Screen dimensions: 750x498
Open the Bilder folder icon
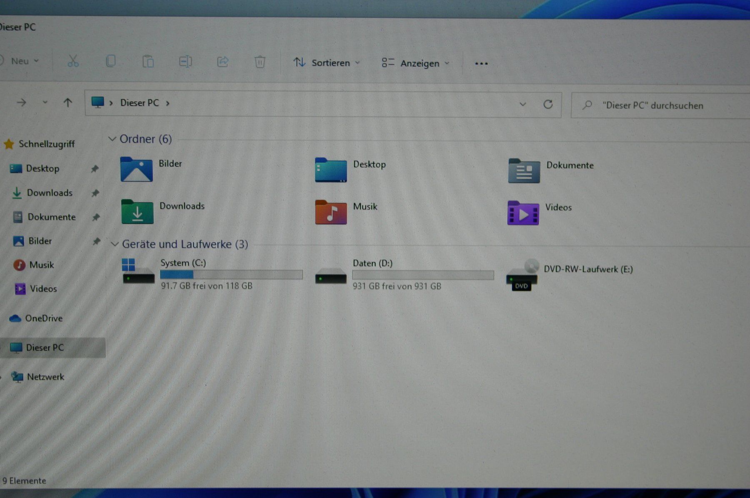(136, 169)
